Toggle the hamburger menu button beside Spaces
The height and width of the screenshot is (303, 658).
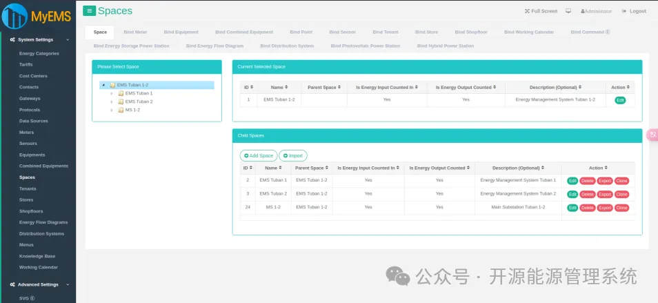point(89,11)
